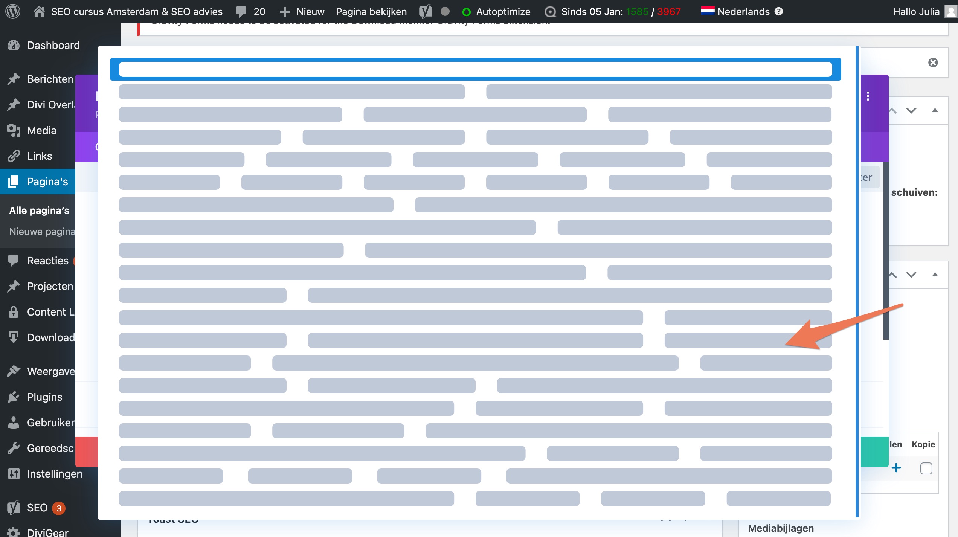Viewport: 958px width, 537px height.
Task: Click the Sinds 05 Jan stats counter
Action: [x=612, y=11]
